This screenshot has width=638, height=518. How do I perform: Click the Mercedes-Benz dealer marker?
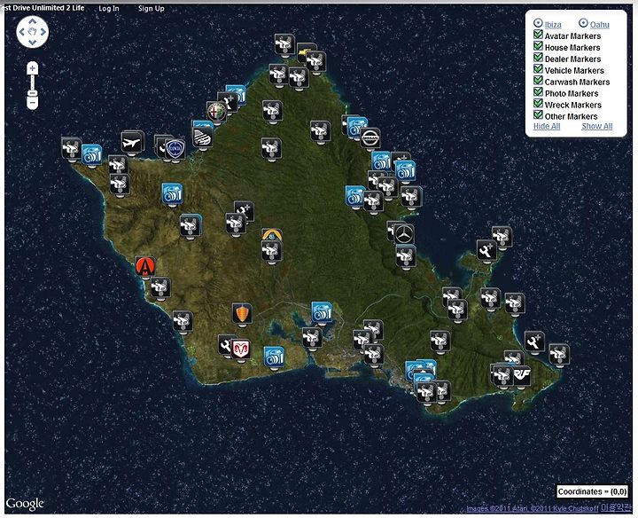[x=404, y=234]
